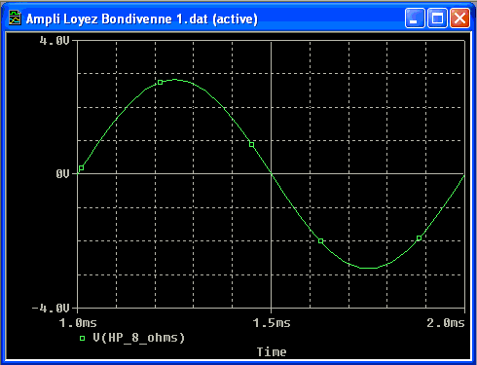Click the 1.0ms x-axis label
The width and height of the screenshot is (477, 365).
pyautogui.click(x=78, y=323)
